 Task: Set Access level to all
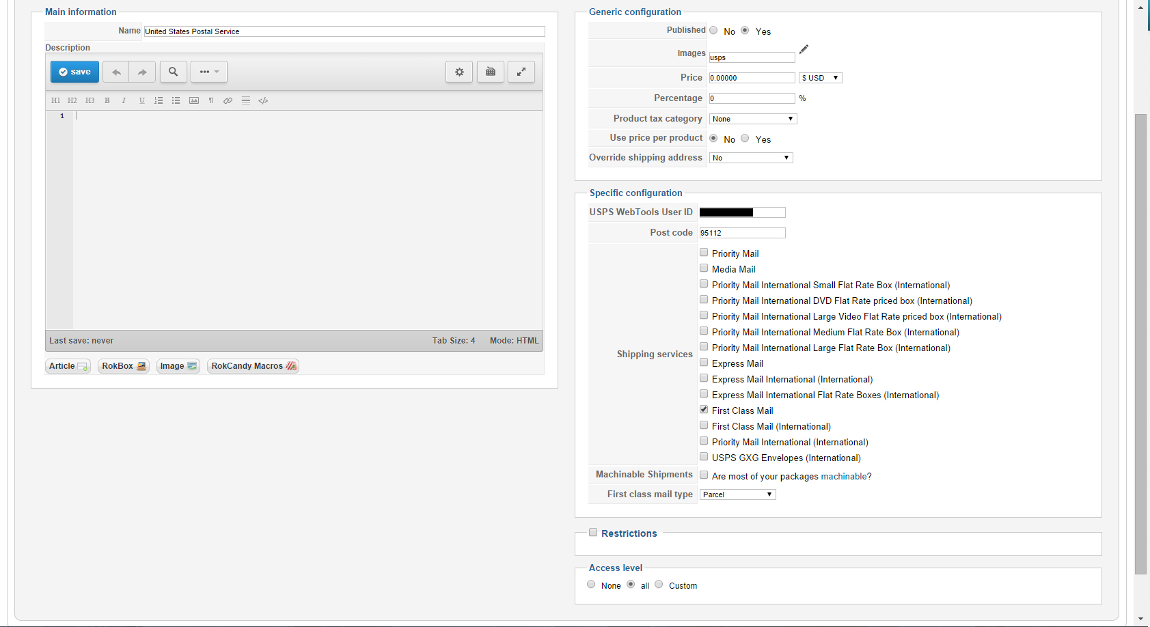click(x=631, y=584)
